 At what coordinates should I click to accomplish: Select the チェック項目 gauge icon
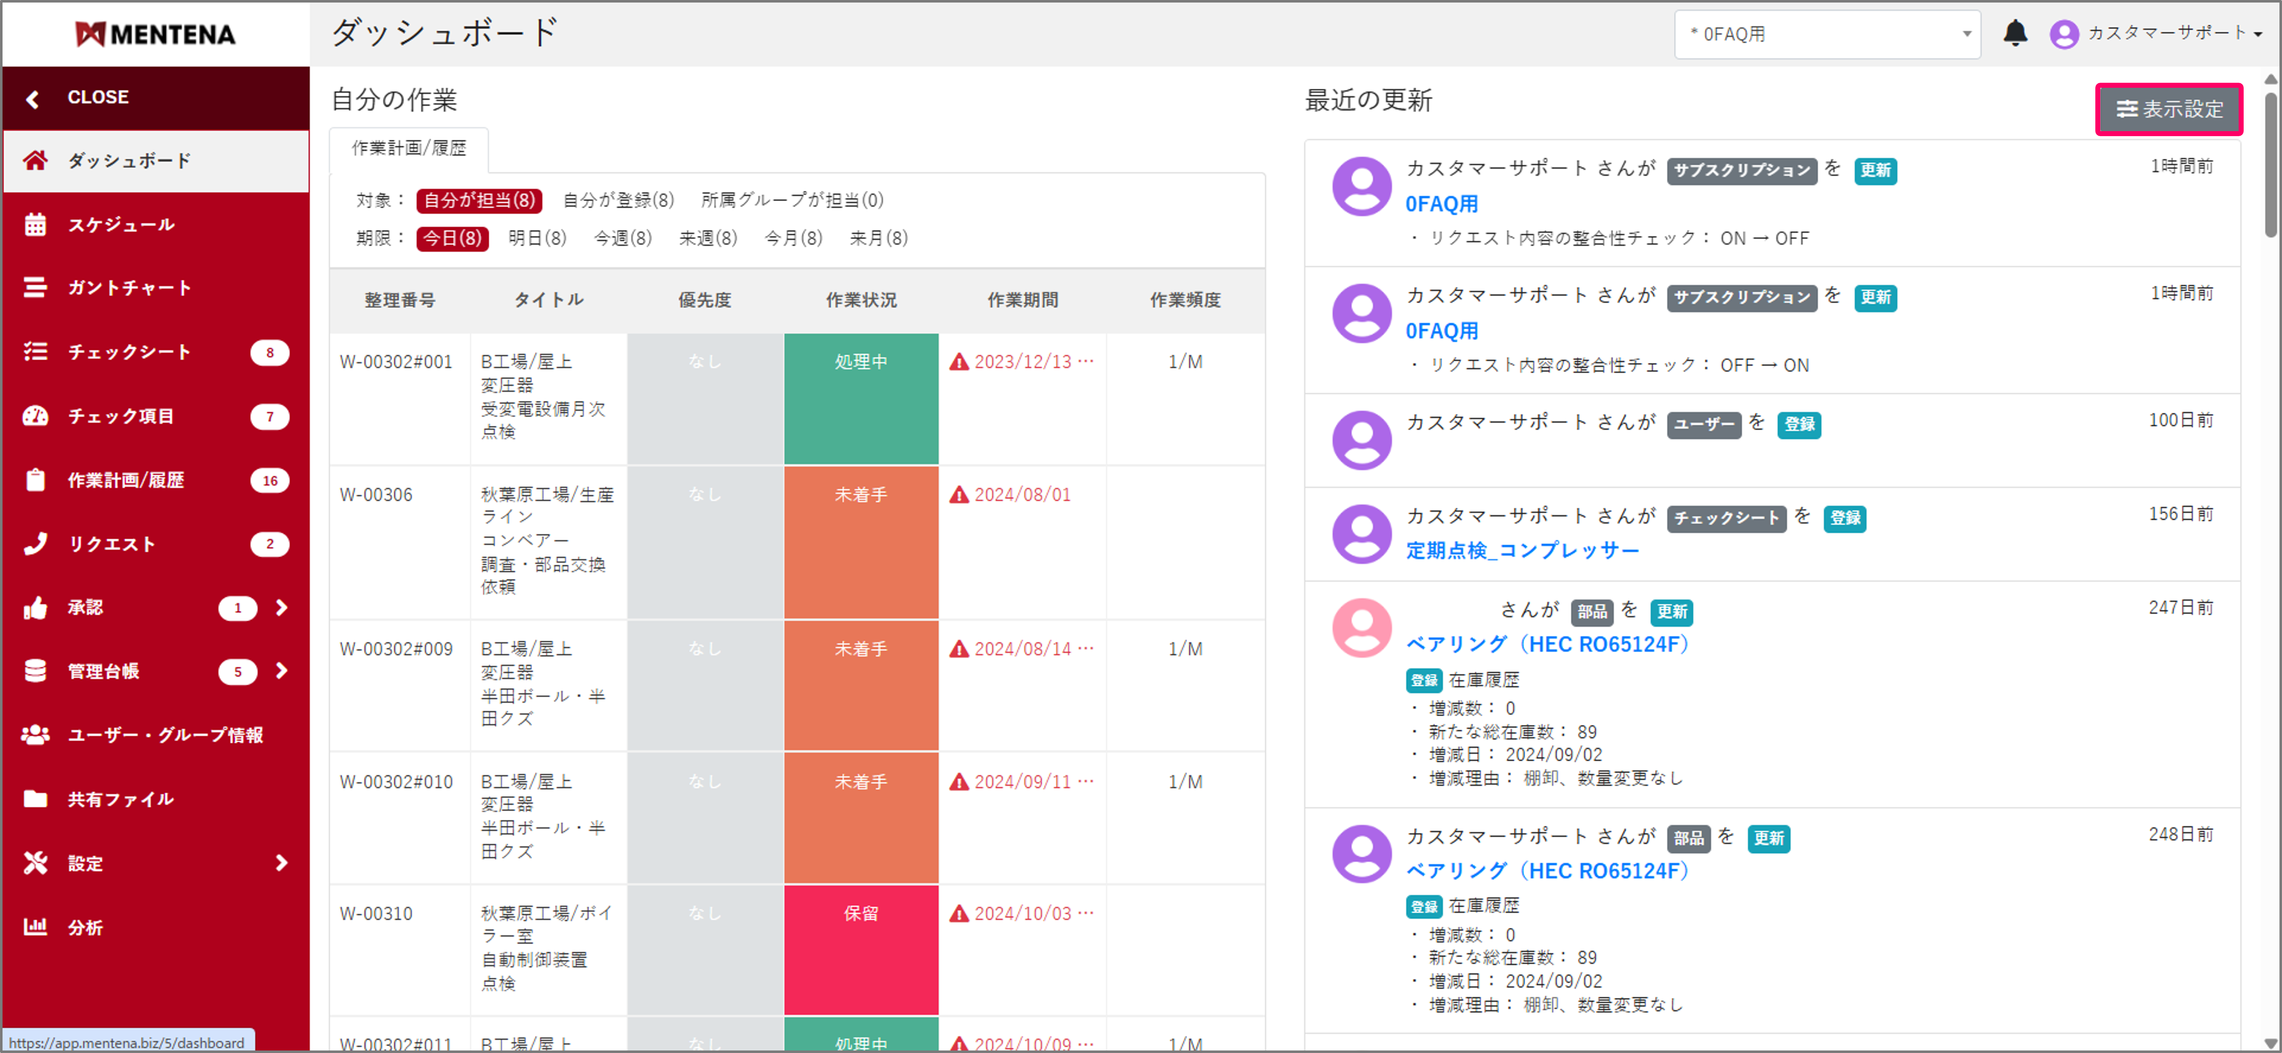[35, 416]
